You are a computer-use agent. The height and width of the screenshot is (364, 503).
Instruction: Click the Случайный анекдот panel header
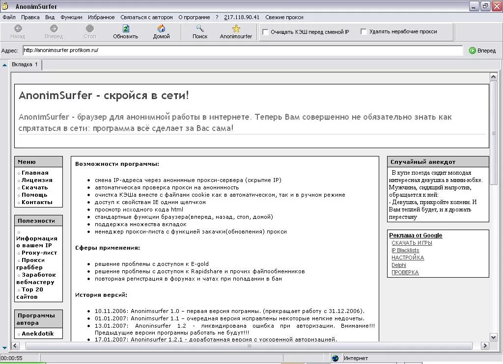click(438, 162)
